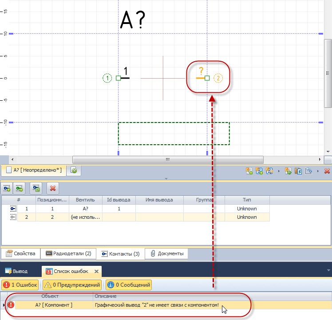Click the third contacts toolbar icon with green grid
The image size is (332, 320).
pyautogui.click(x=36, y=188)
